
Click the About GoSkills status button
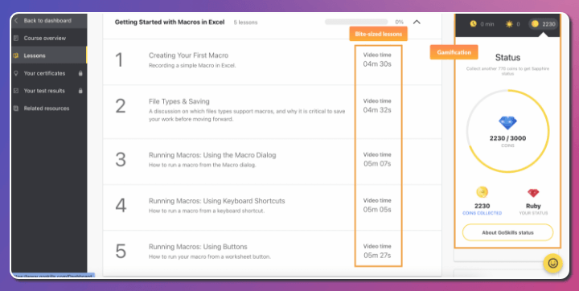[x=507, y=232]
